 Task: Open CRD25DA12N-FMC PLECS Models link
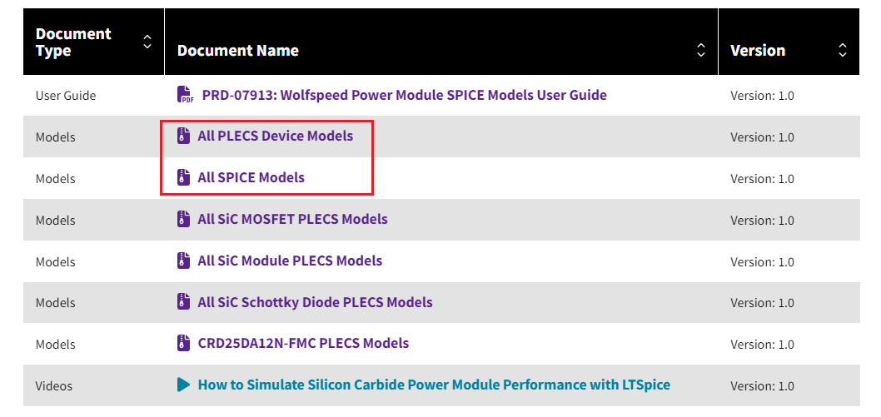point(303,343)
